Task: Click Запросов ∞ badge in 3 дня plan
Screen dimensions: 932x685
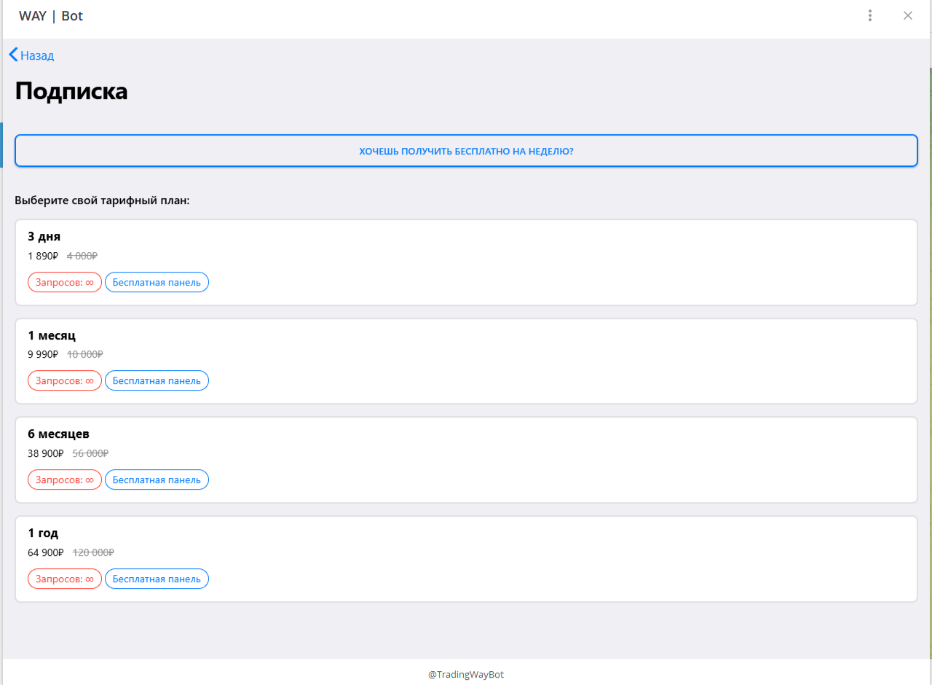Action: (65, 282)
